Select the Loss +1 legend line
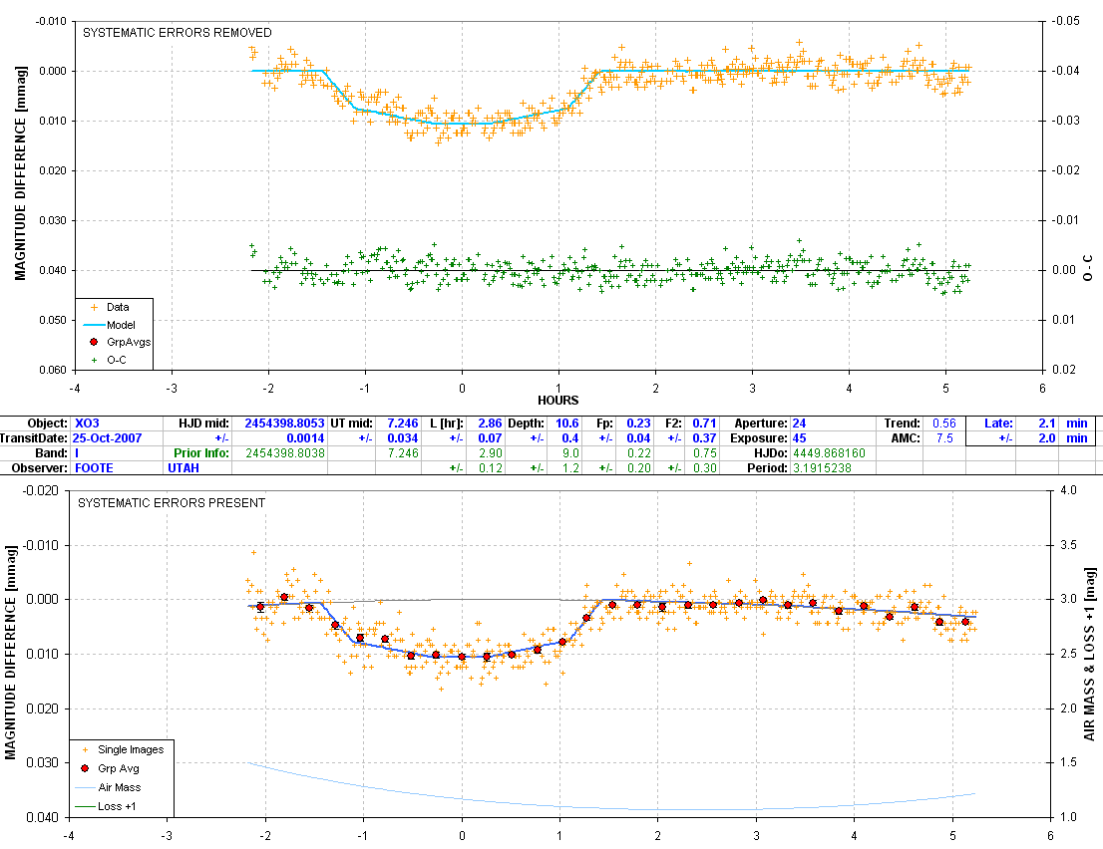 (85, 804)
